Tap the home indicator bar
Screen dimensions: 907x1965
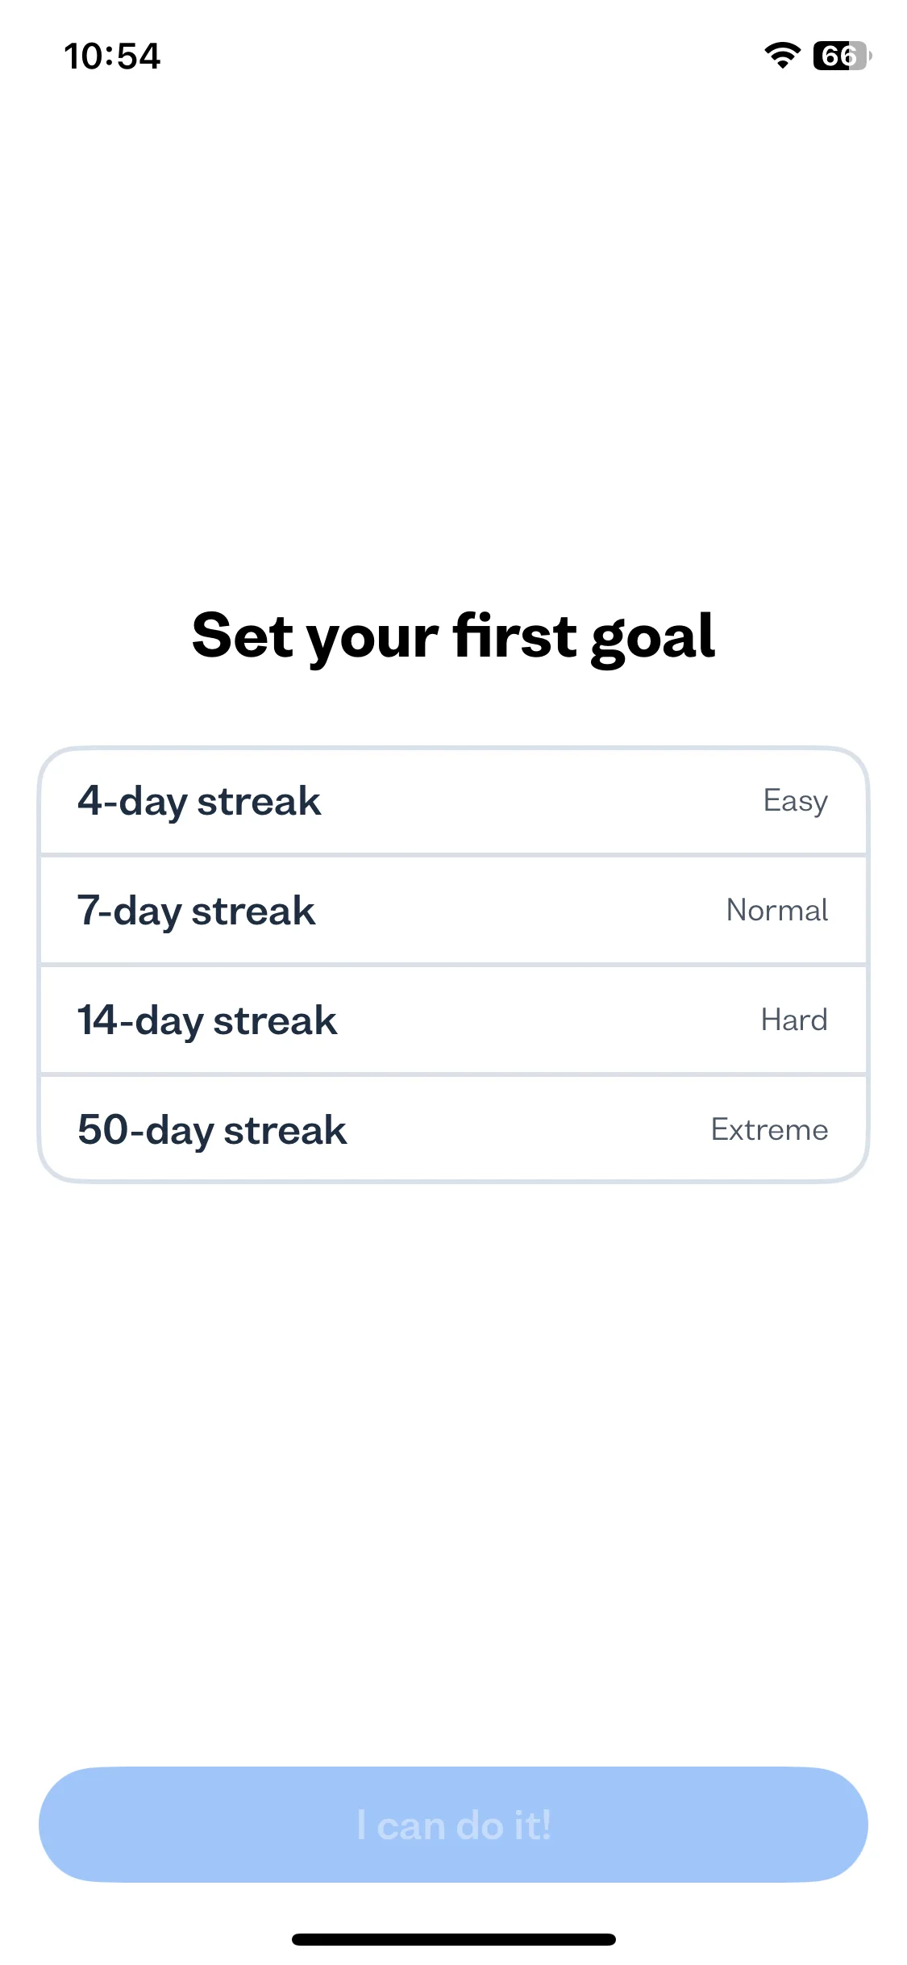[453, 1939]
